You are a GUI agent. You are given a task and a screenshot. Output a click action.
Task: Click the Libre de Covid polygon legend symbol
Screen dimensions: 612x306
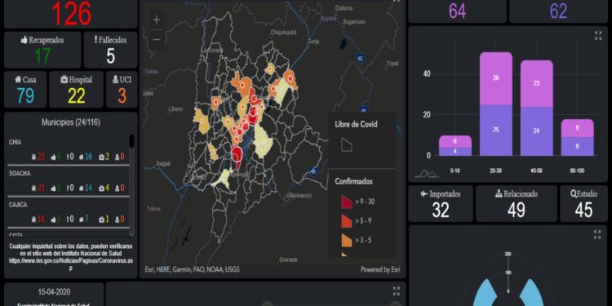click(347, 144)
